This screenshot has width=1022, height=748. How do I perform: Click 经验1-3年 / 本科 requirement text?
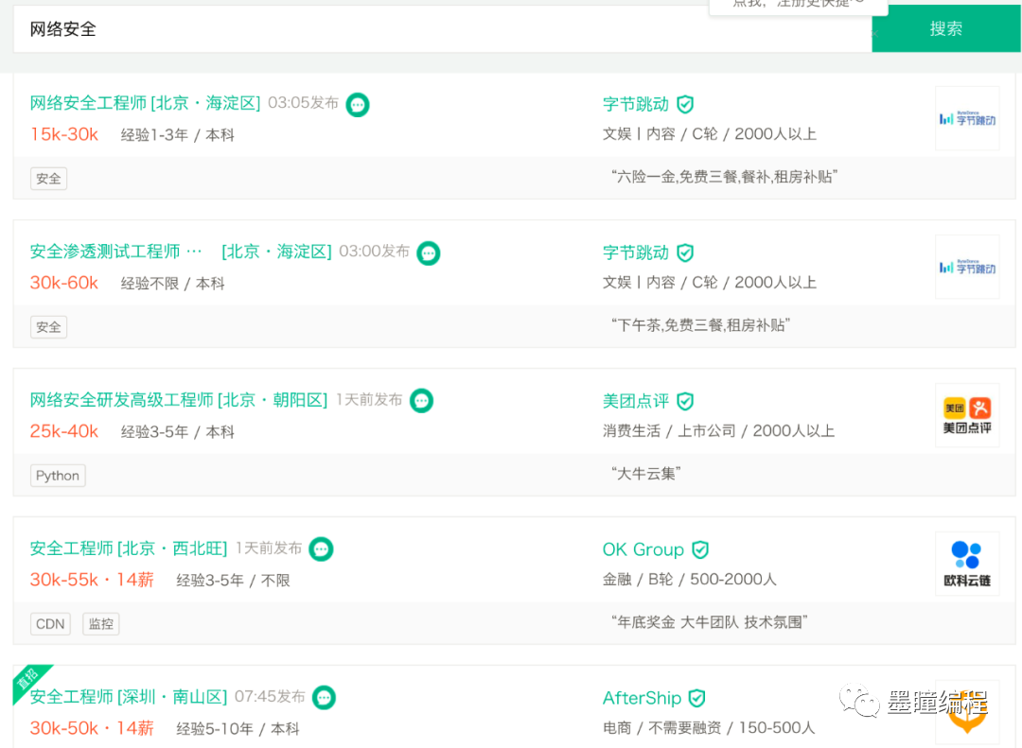pos(177,135)
